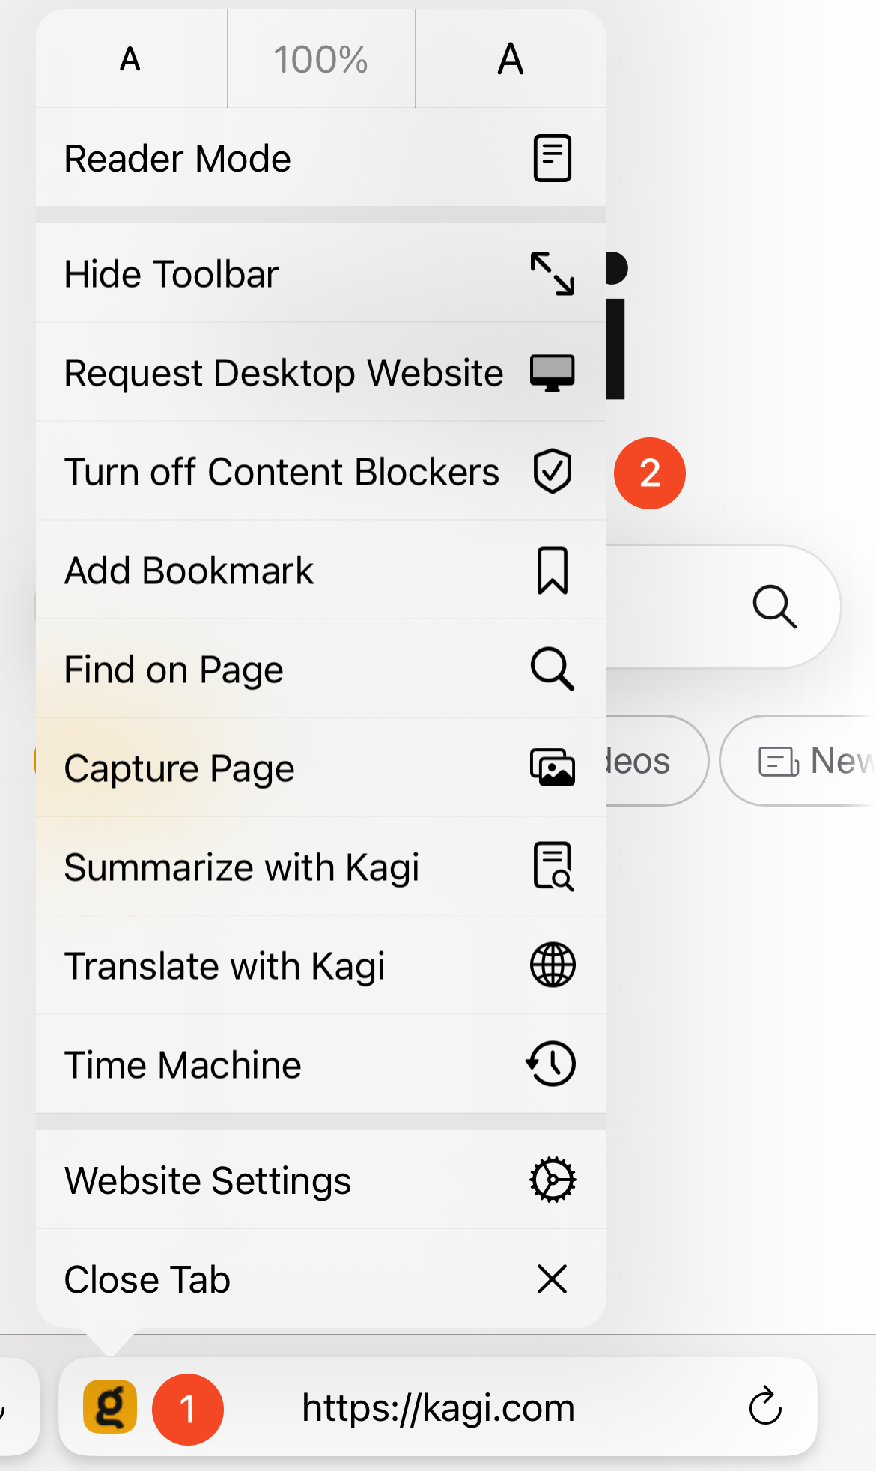This screenshot has width=876, height=1471.
Task: Tap the Time Machine clock icon
Action: point(551,1064)
